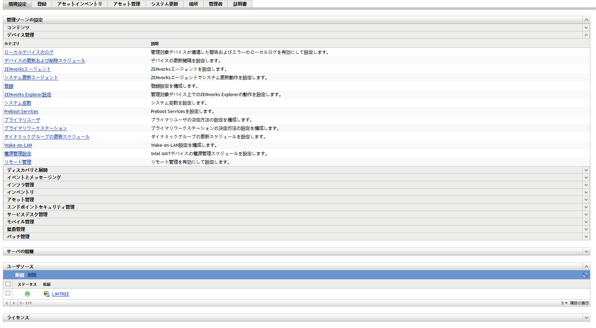Viewport: 596px width, 328px height.
Task: Click the 説明 column header
Action: click(x=155, y=44)
